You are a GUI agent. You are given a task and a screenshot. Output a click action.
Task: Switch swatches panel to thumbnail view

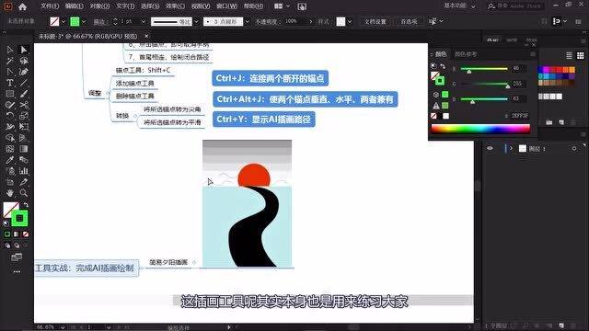pos(581,55)
